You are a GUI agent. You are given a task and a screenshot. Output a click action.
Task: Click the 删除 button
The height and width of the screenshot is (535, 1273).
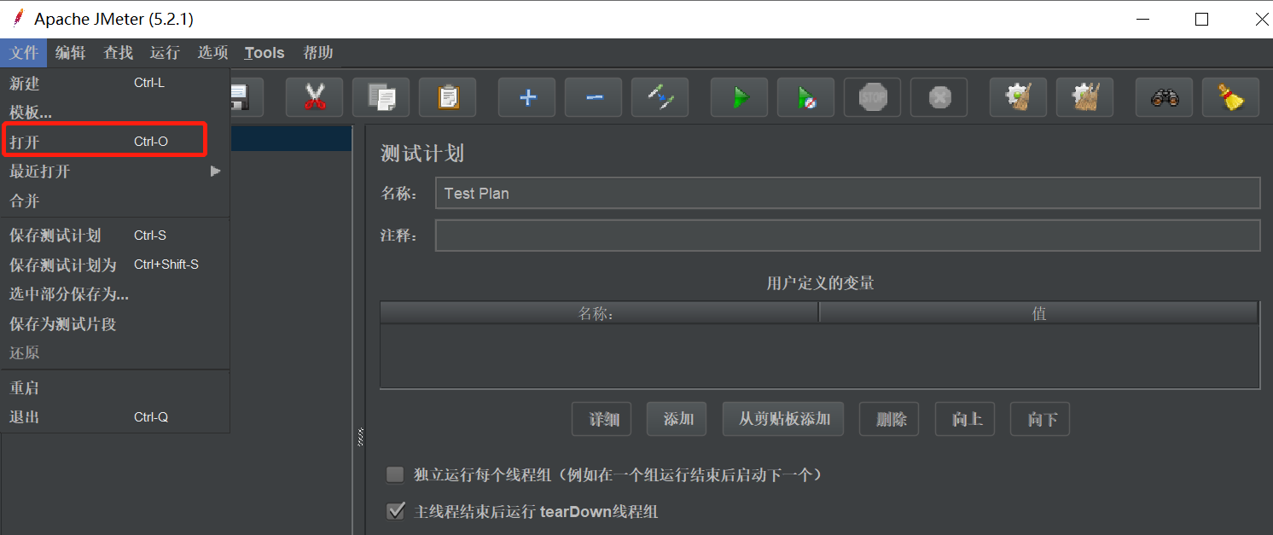pos(889,419)
